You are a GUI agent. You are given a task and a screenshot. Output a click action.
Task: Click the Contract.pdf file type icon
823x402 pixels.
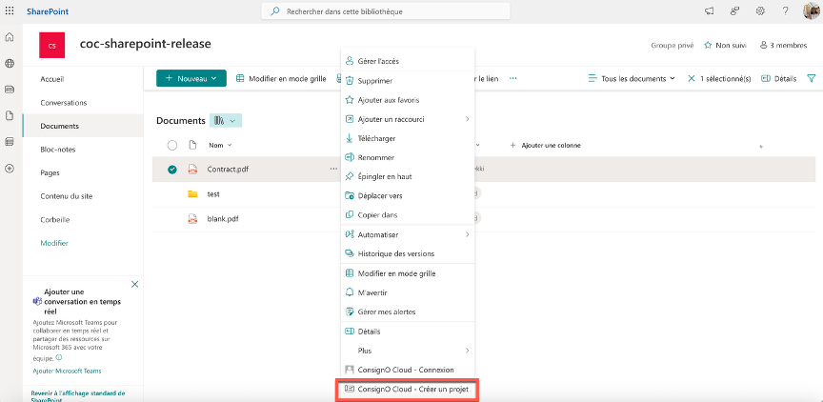pos(192,170)
